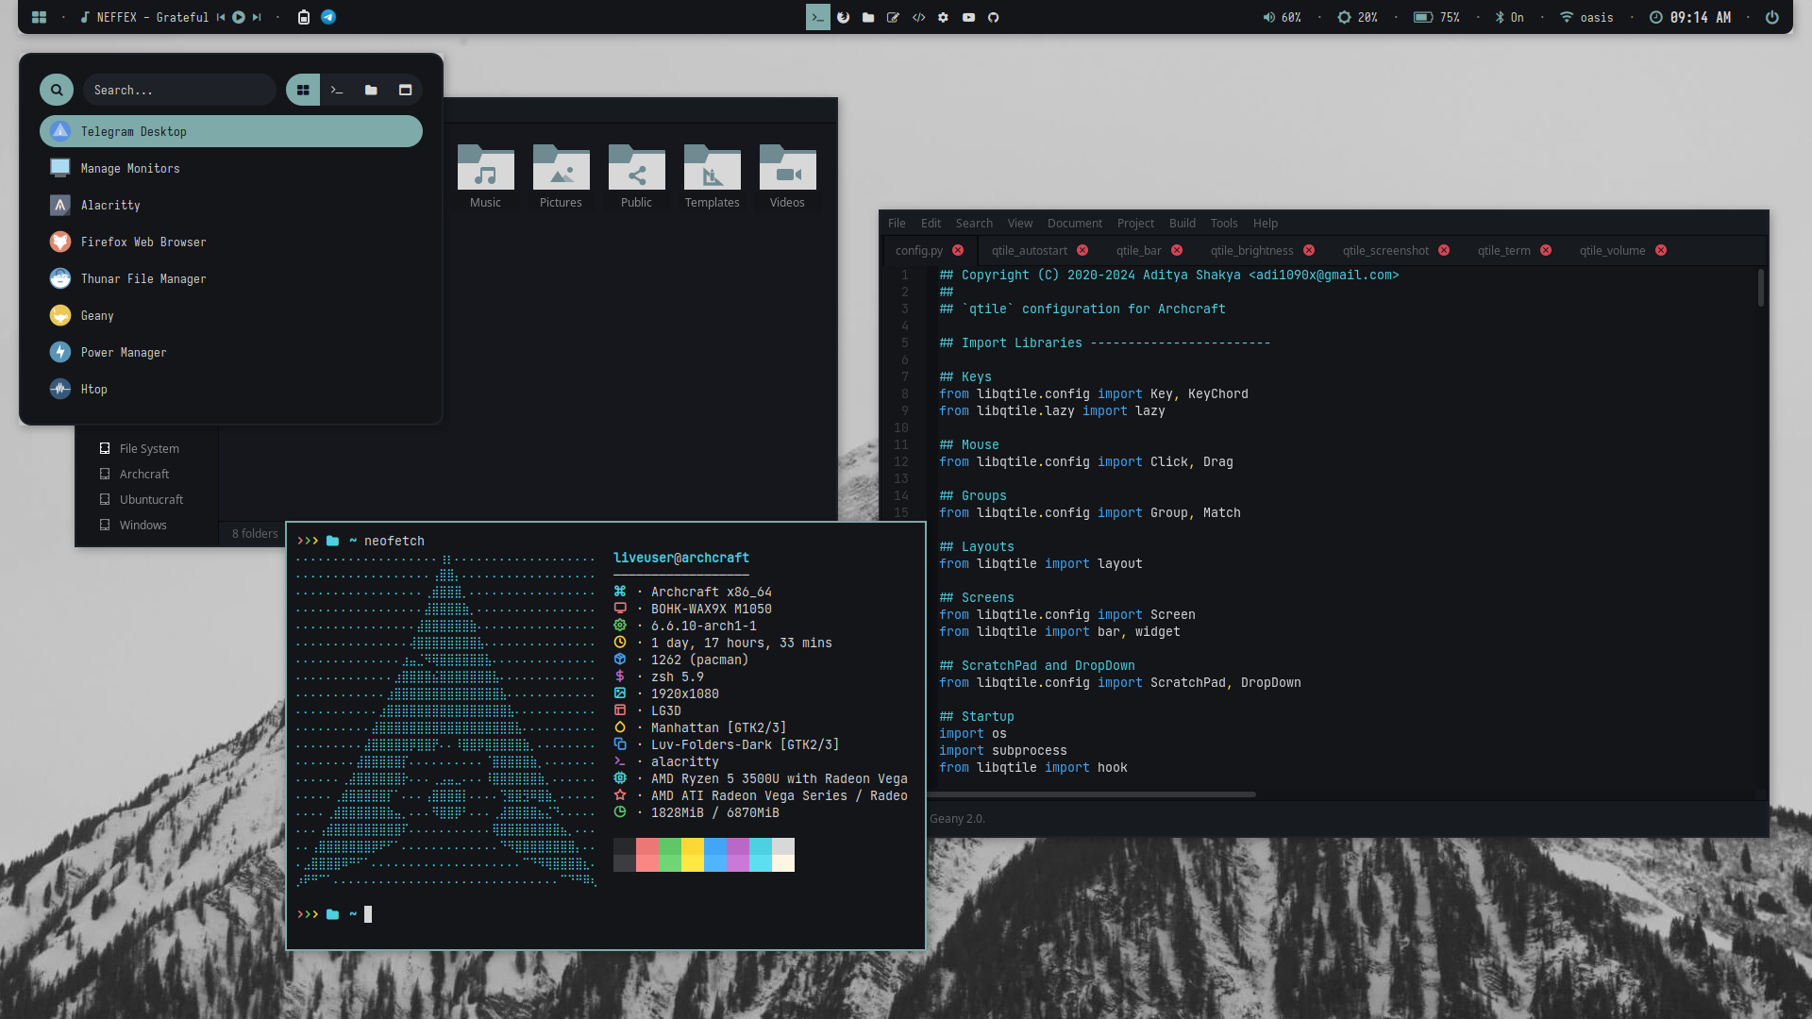Click the red color block in neofetch
1812x1019 pixels.
[646, 855]
